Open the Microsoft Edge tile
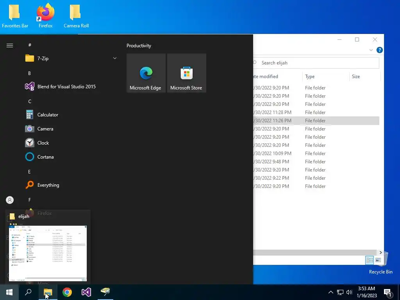 (x=146, y=73)
